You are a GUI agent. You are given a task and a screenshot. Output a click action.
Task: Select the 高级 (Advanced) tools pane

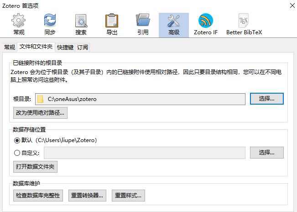pos(174,25)
